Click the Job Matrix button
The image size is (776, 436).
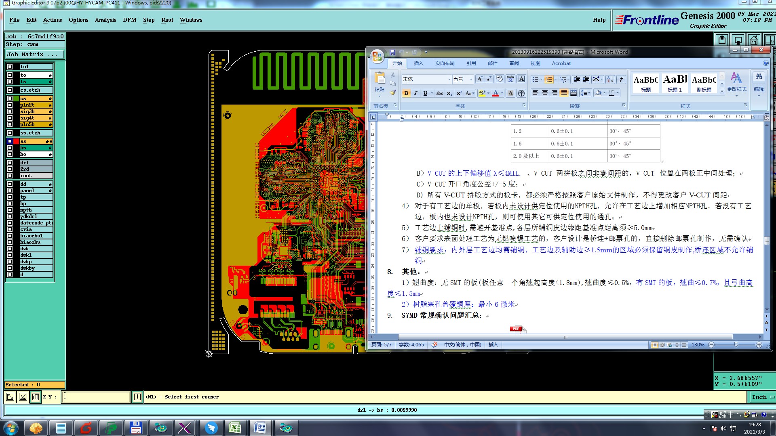click(34, 54)
